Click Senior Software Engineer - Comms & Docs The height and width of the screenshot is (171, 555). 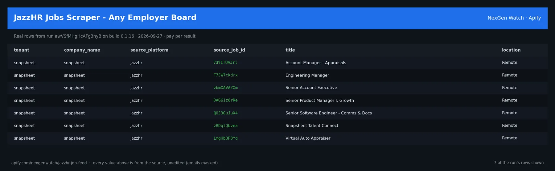tap(329, 113)
